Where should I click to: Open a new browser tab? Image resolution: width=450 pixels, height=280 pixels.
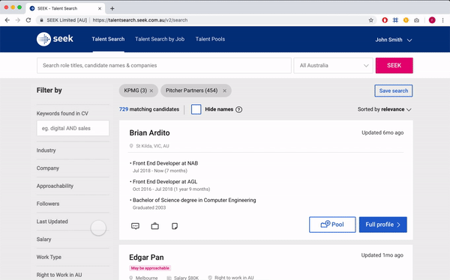112,8
